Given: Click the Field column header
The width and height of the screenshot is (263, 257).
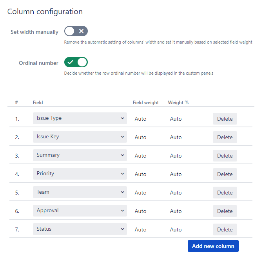Looking at the screenshot, I should coord(38,103).
